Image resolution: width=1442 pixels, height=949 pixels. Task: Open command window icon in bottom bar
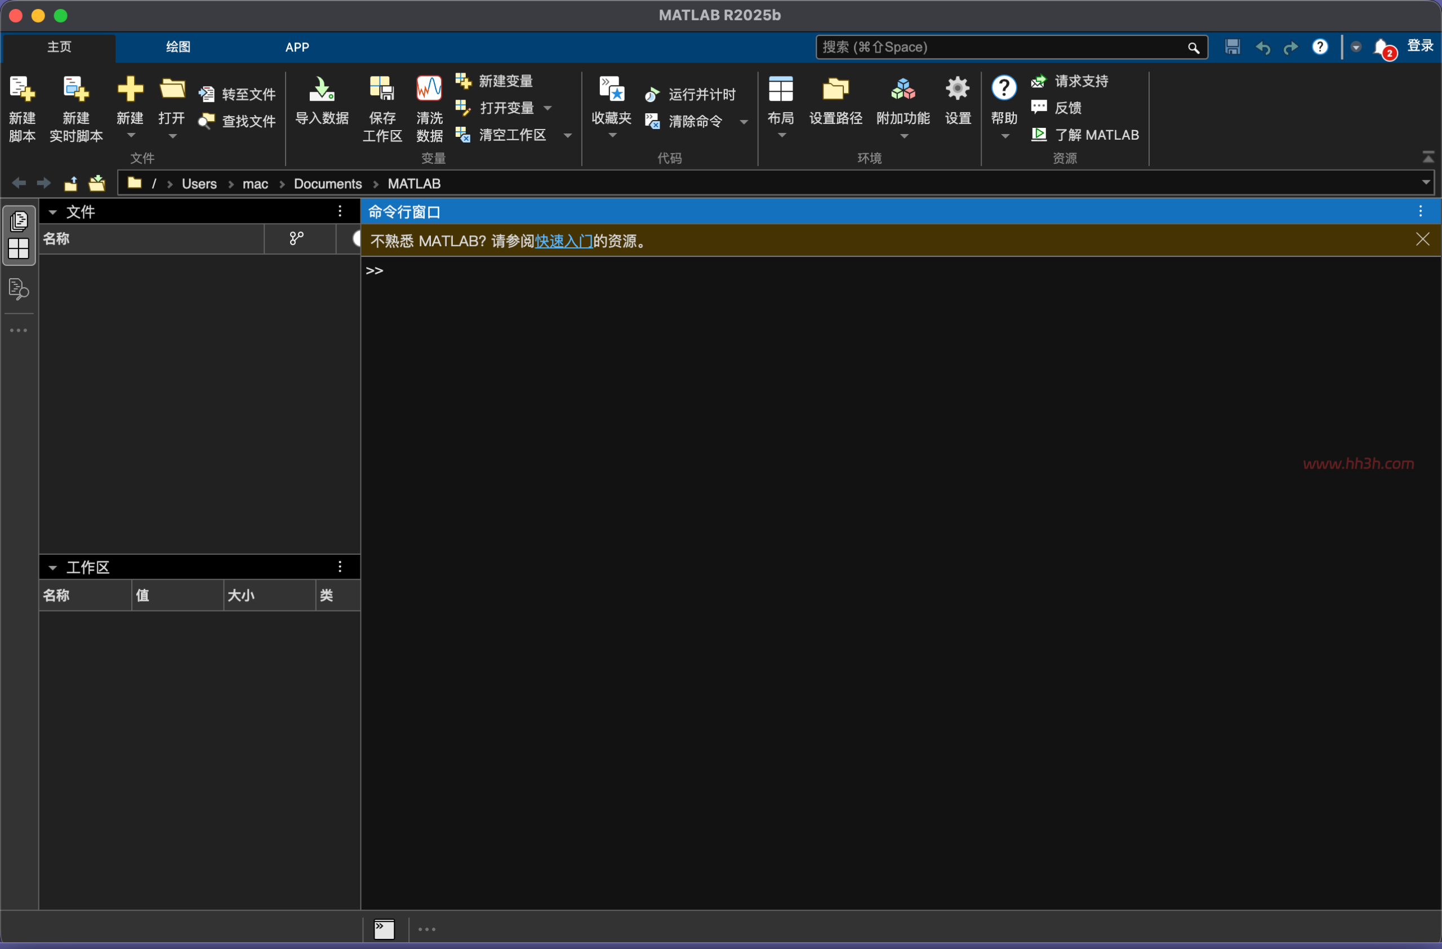click(x=384, y=929)
